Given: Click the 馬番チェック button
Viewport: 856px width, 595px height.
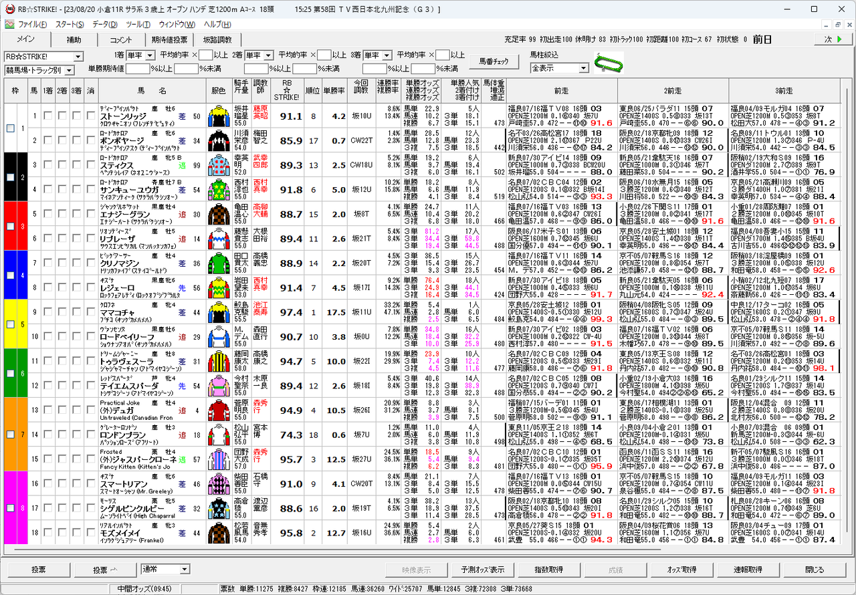Looking at the screenshot, I should (x=494, y=61).
